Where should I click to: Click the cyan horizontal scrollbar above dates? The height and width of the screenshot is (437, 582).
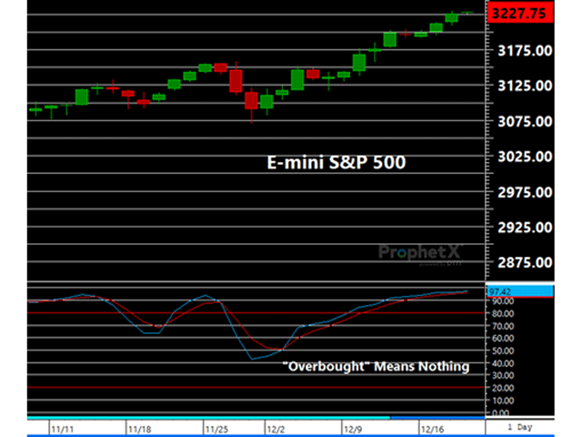point(208,418)
